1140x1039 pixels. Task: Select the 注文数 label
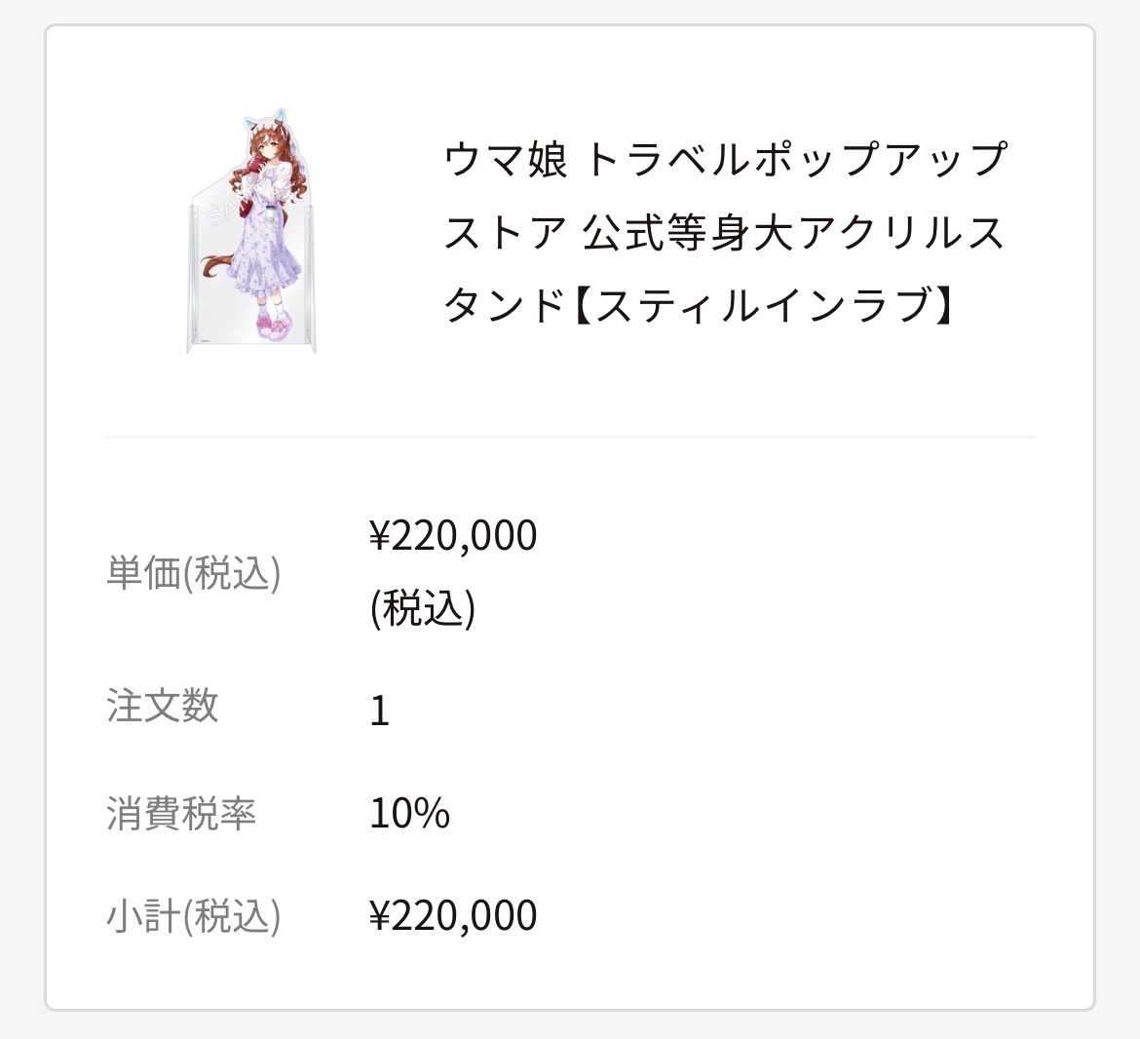pyautogui.click(x=162, y=706)
